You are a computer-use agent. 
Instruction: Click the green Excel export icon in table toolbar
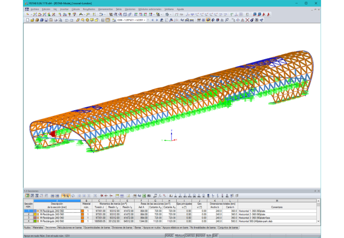144,196
